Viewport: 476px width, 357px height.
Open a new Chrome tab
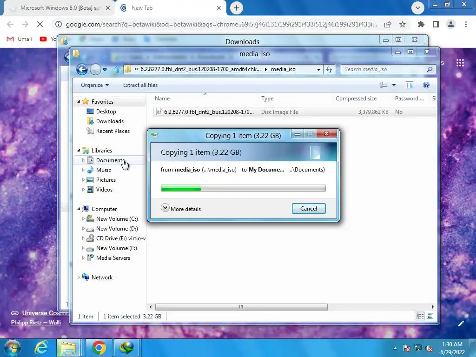point(237,8)
